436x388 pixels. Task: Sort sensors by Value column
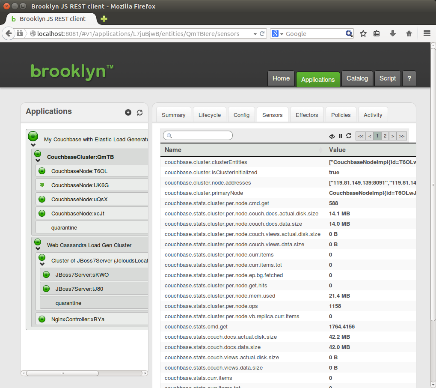(x=371, y=150)
